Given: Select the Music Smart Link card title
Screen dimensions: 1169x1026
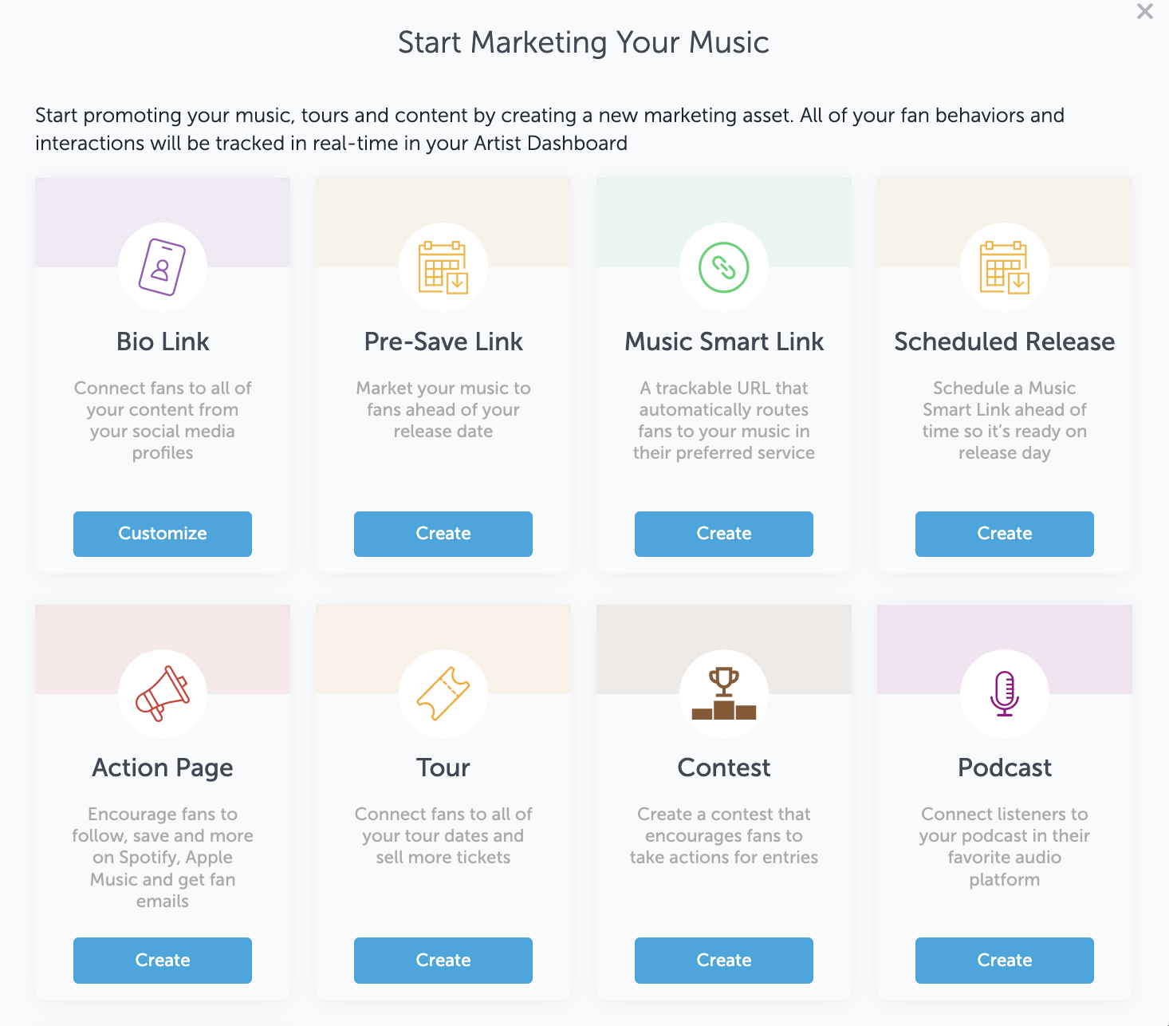Looking at the screenshot, I should [724, 341].
